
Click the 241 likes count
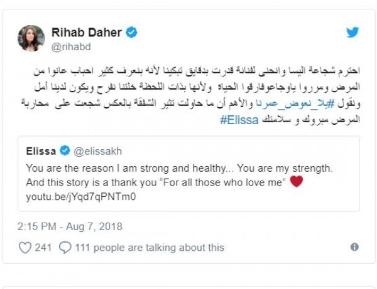pyautogui.click(x=43, y=248)
